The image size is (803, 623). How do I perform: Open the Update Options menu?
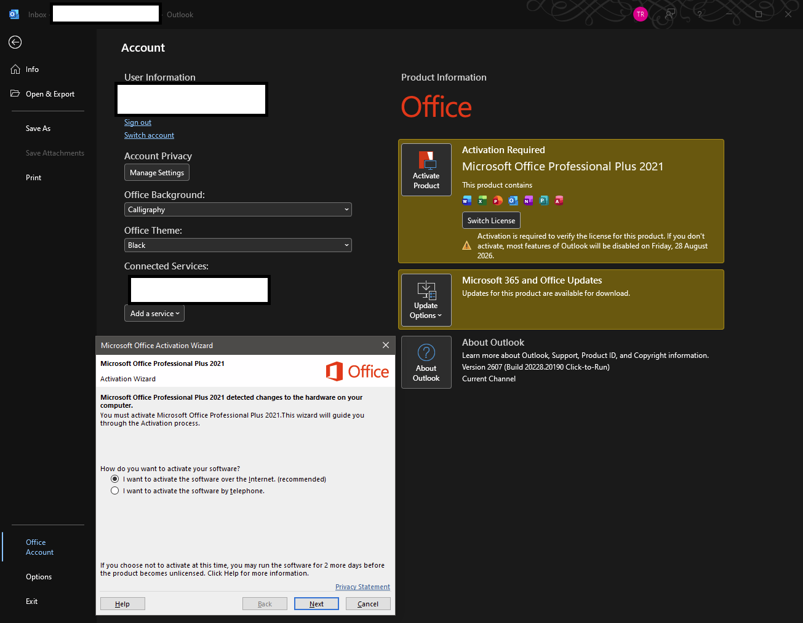[x=426, y=300]
